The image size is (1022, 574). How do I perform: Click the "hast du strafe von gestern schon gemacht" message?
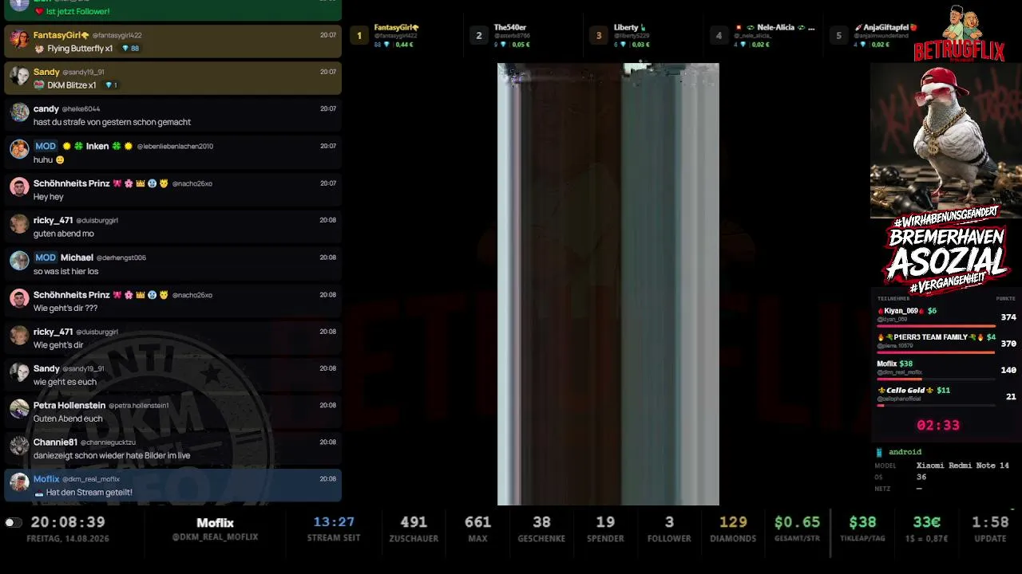point(112,123)
